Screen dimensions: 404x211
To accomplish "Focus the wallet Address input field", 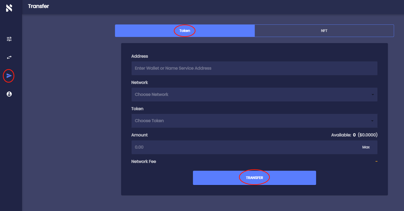I will click(x=254, y=68).
